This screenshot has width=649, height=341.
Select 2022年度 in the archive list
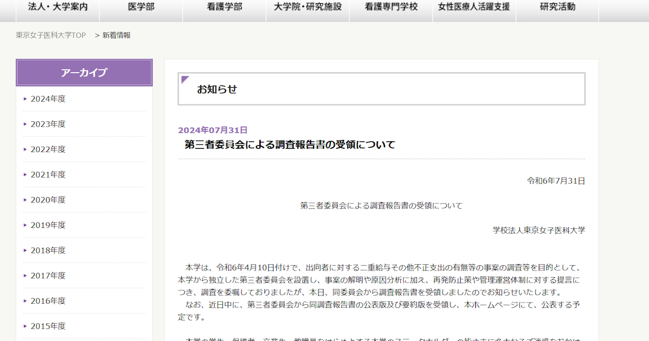[x=48, y=149]
